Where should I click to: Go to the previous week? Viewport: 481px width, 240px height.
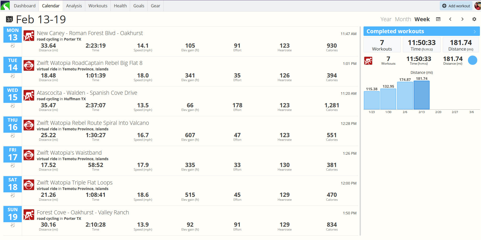[450, 19]
